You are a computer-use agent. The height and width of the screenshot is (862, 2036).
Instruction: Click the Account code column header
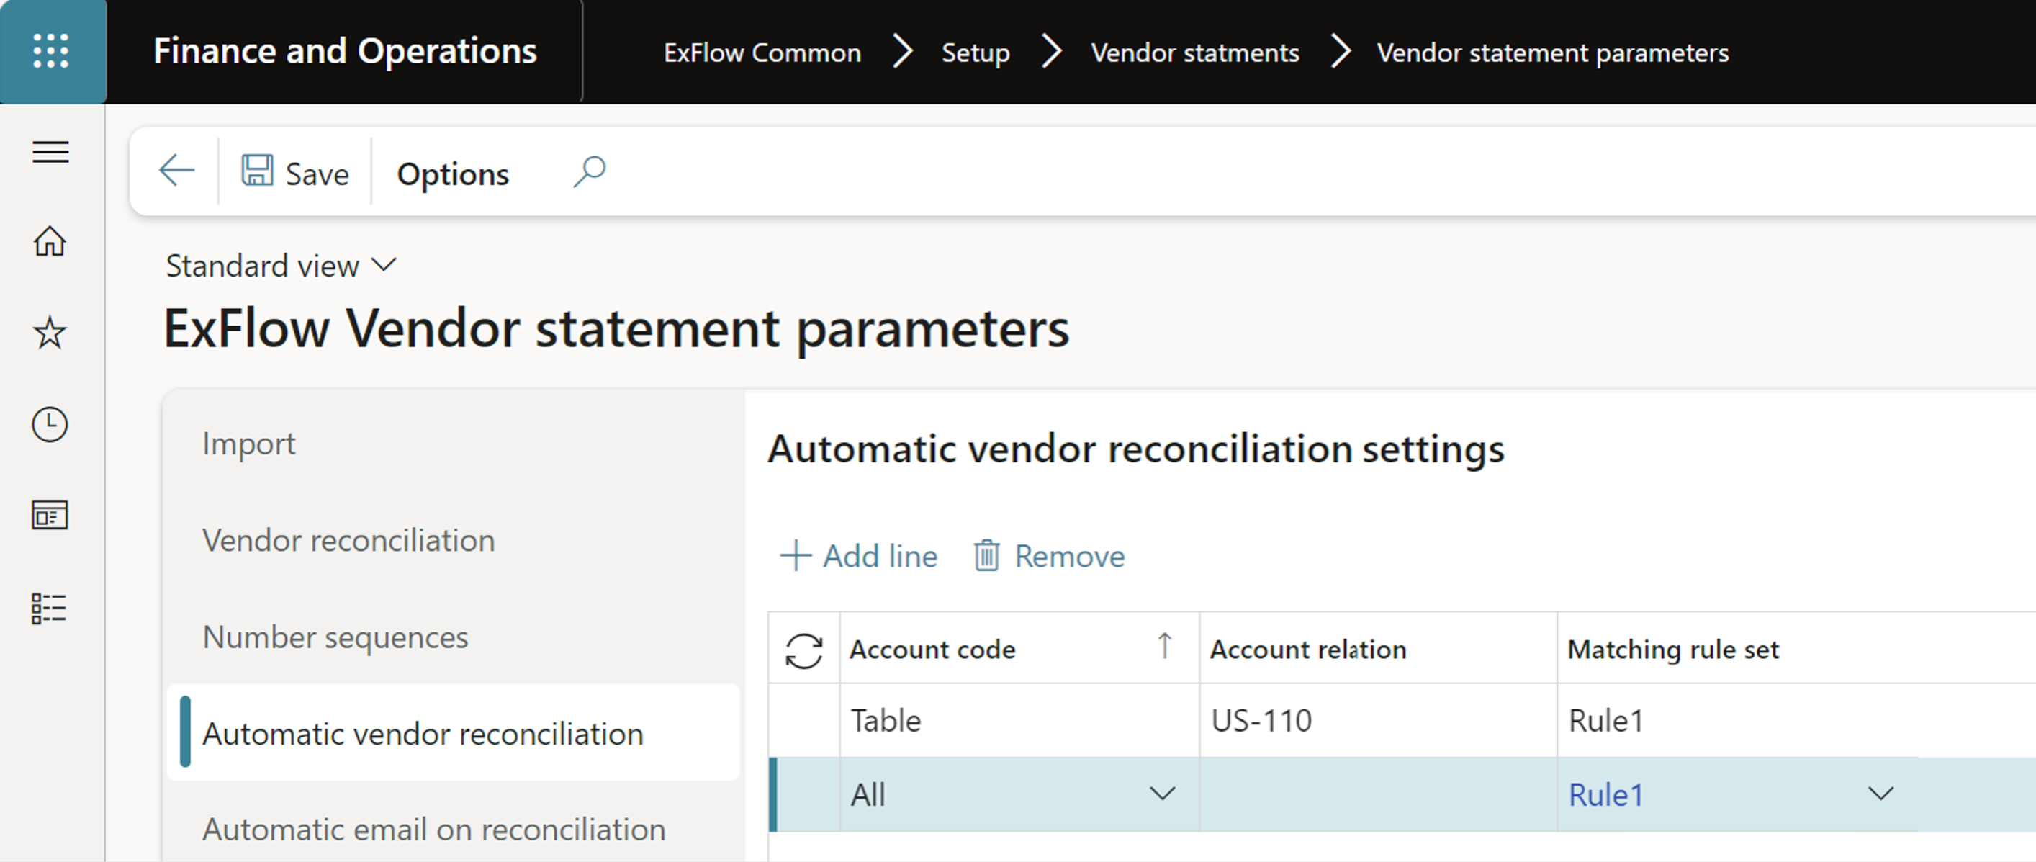click(1019, 648)
